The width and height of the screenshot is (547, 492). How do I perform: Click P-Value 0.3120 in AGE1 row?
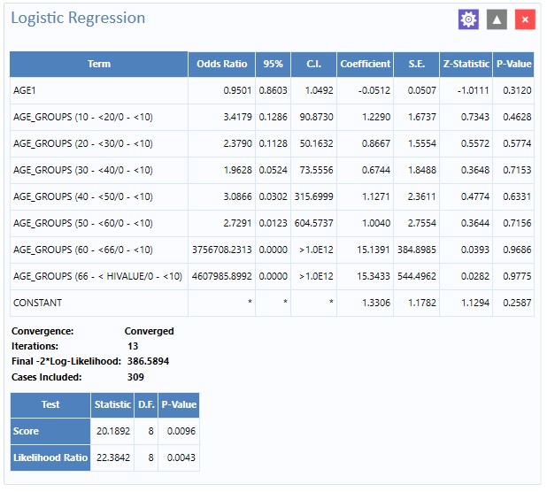tap(517, 90)
